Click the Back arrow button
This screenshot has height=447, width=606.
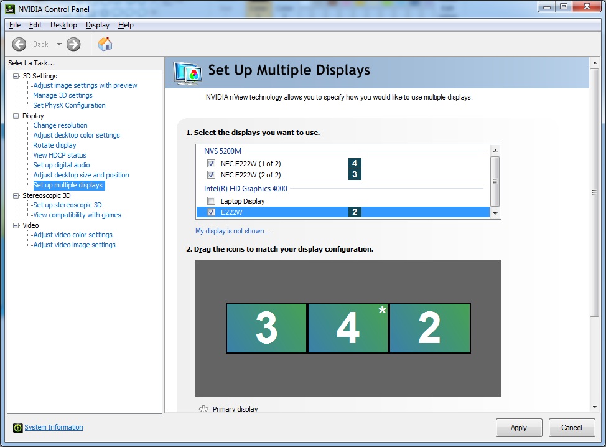tap(19, 44)
